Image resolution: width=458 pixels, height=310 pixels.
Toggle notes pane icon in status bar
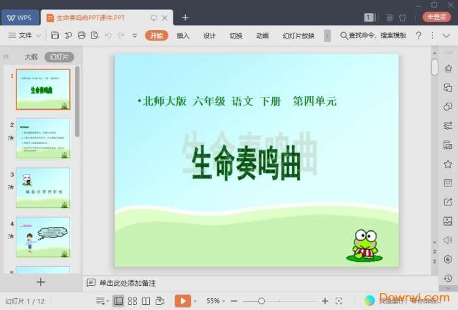(102, 301)
